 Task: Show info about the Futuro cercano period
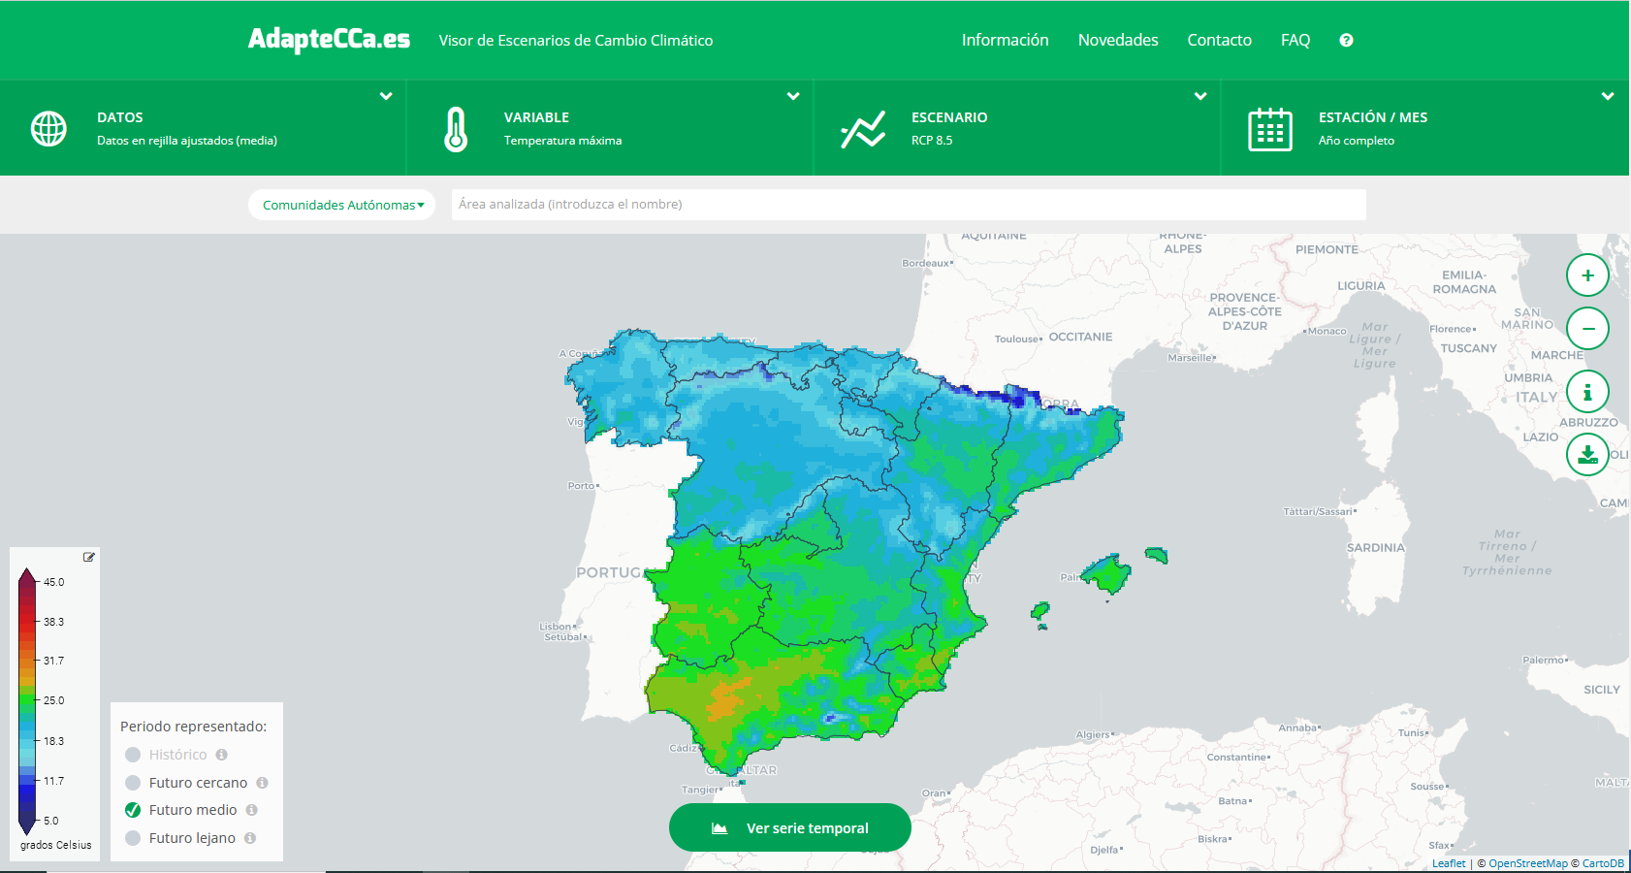coord(262,783)
